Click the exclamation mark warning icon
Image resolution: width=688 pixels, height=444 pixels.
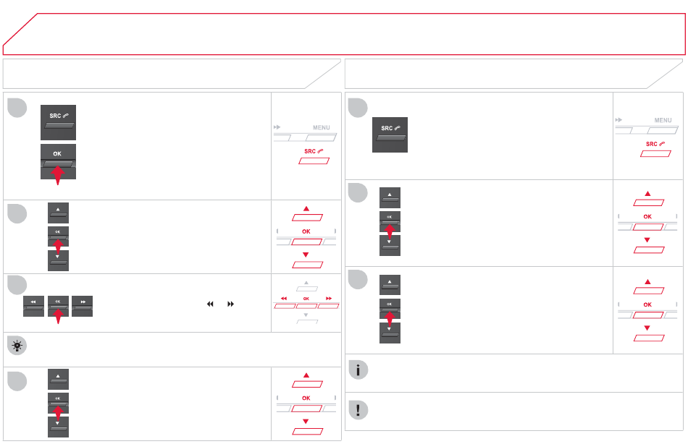(x=358, y=410)
